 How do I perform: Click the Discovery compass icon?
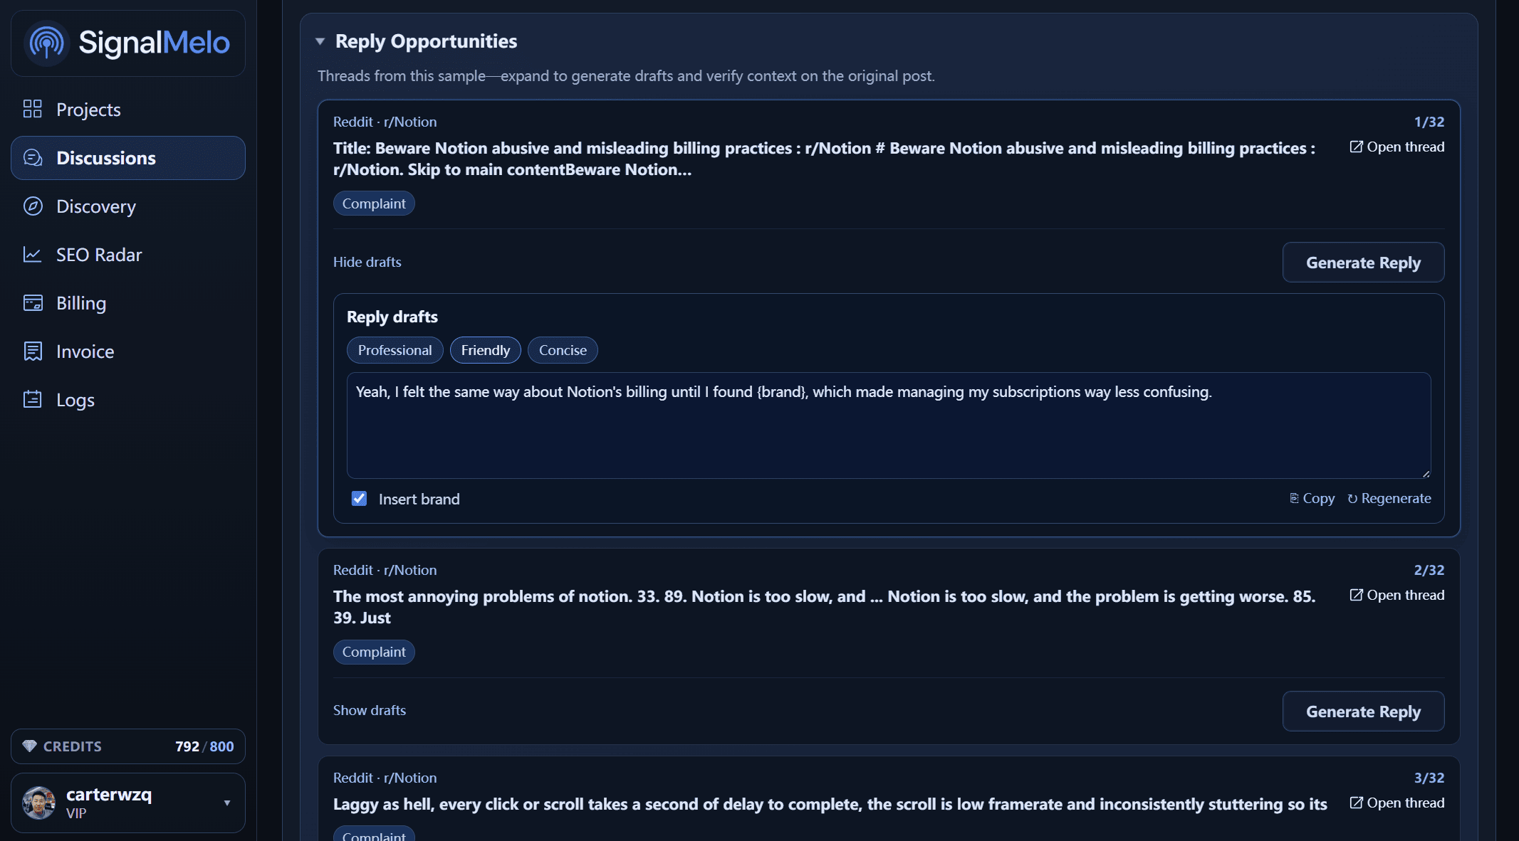pyautogui.click(x=33, y=206)
